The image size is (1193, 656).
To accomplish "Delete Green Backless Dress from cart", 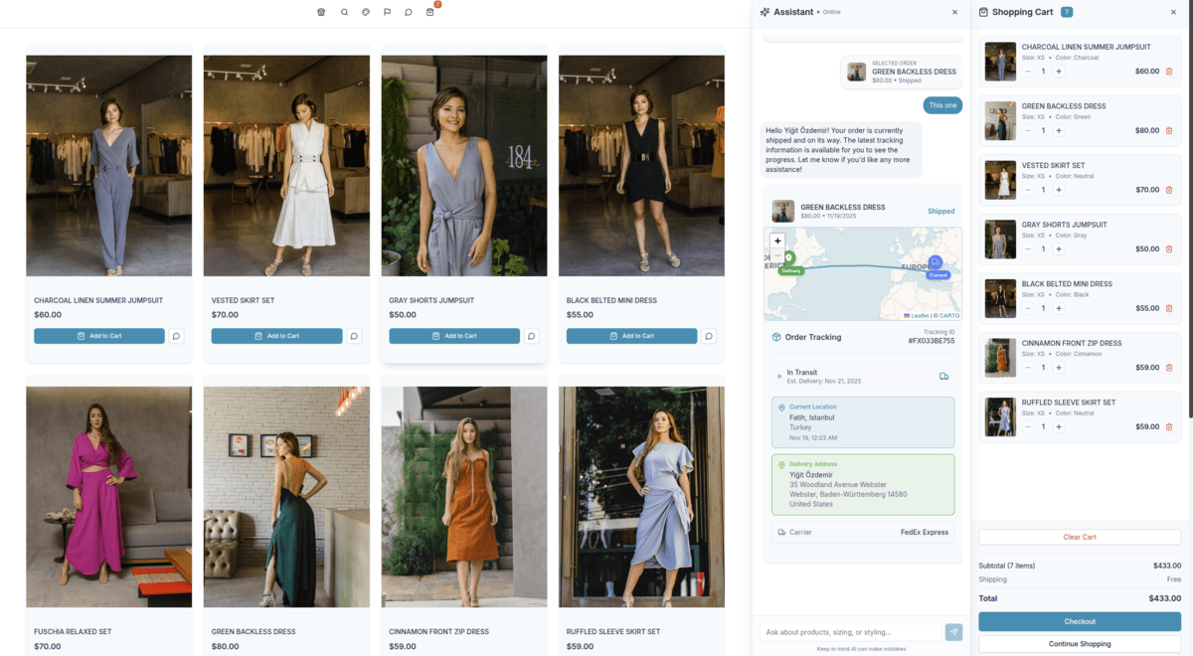I will 1169,130.
